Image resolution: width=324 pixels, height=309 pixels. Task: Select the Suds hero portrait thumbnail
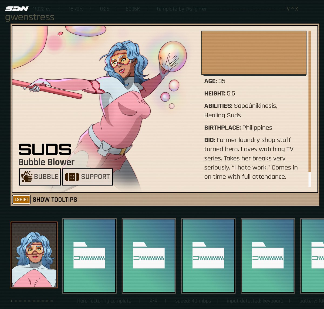point(34,255)
